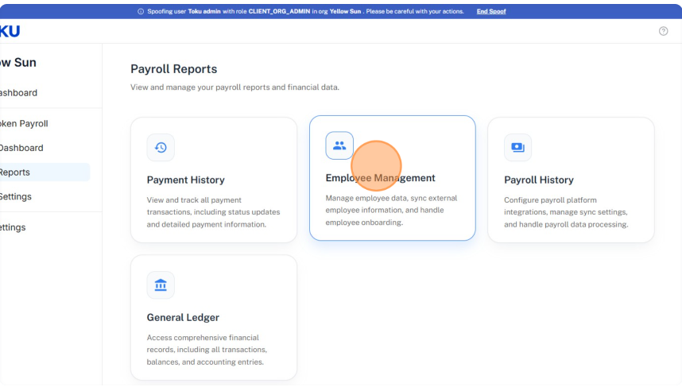Open the bottom Settings sidebar item

[13, 227]
